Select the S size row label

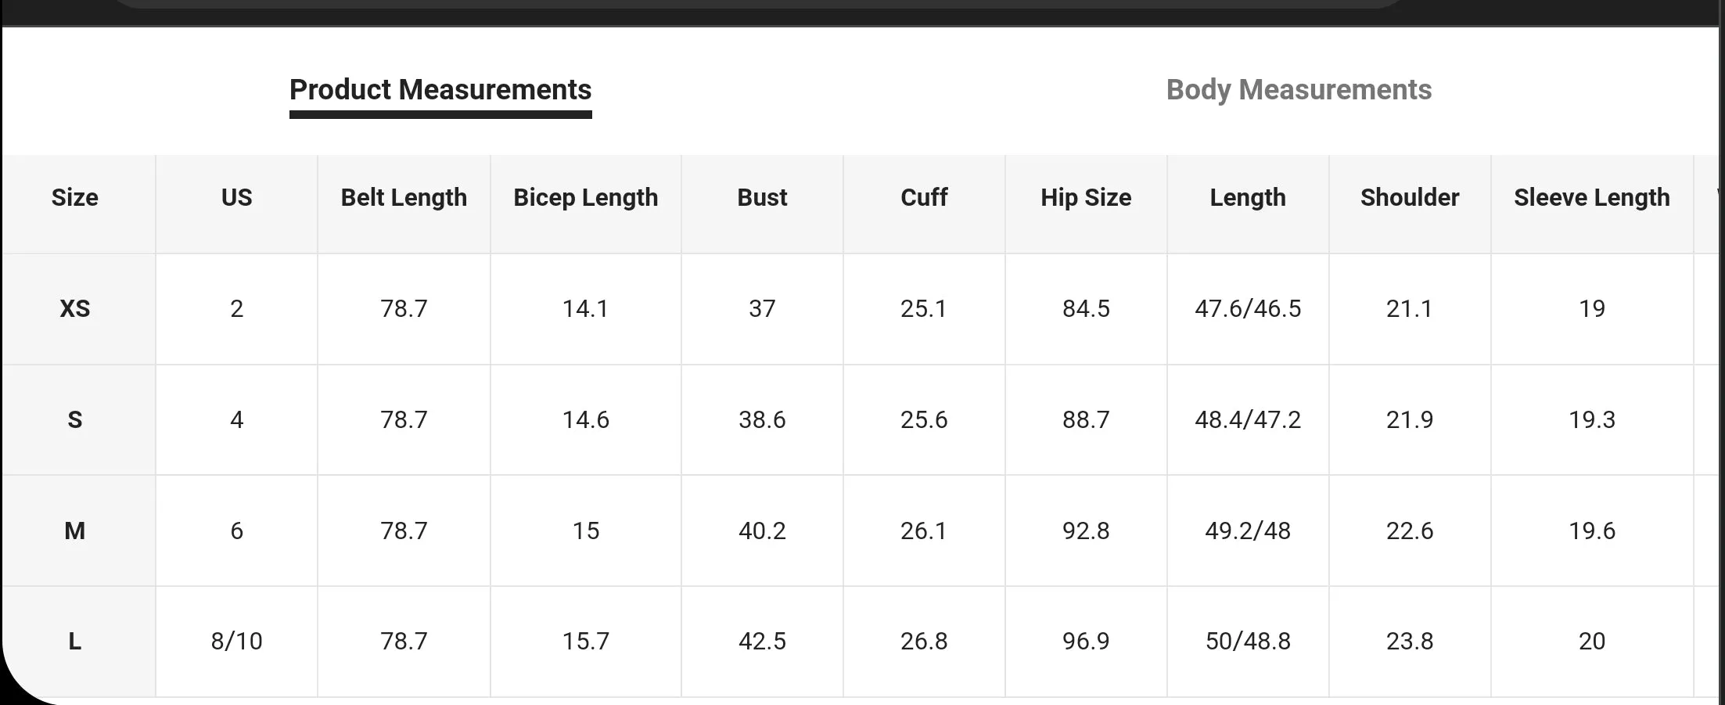click(75, 420)
